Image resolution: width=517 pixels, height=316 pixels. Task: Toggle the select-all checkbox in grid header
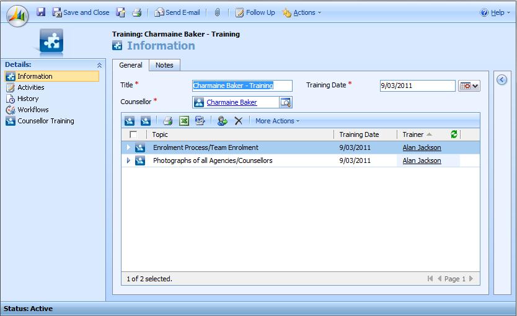(133, 134)
